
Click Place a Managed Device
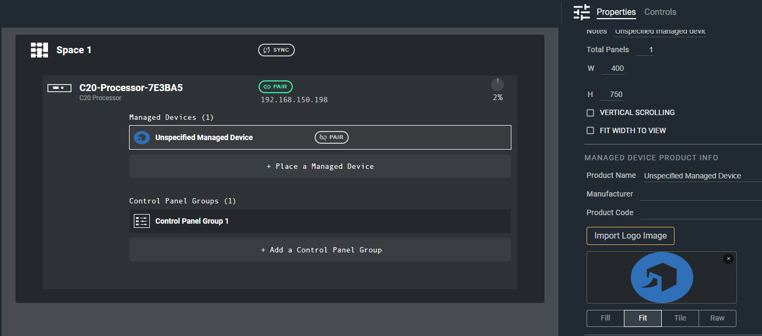[320, 166]
